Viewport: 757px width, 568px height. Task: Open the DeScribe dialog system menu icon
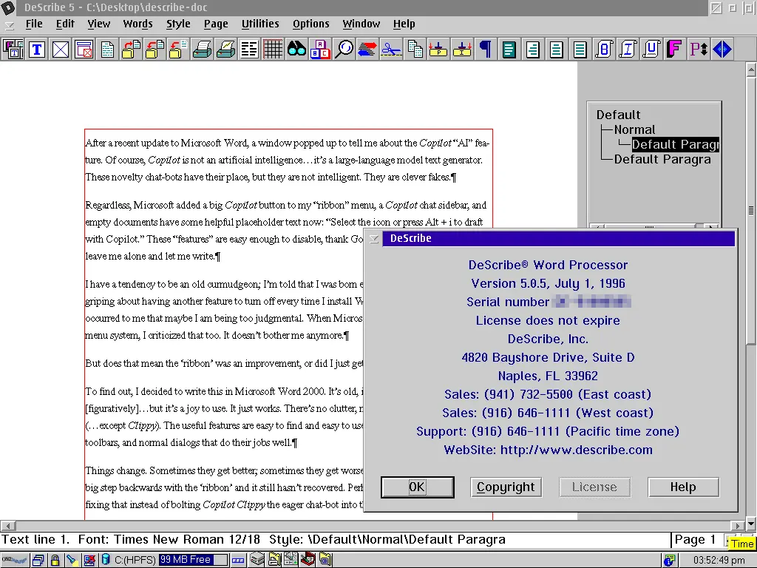click(x=373, y=239)
